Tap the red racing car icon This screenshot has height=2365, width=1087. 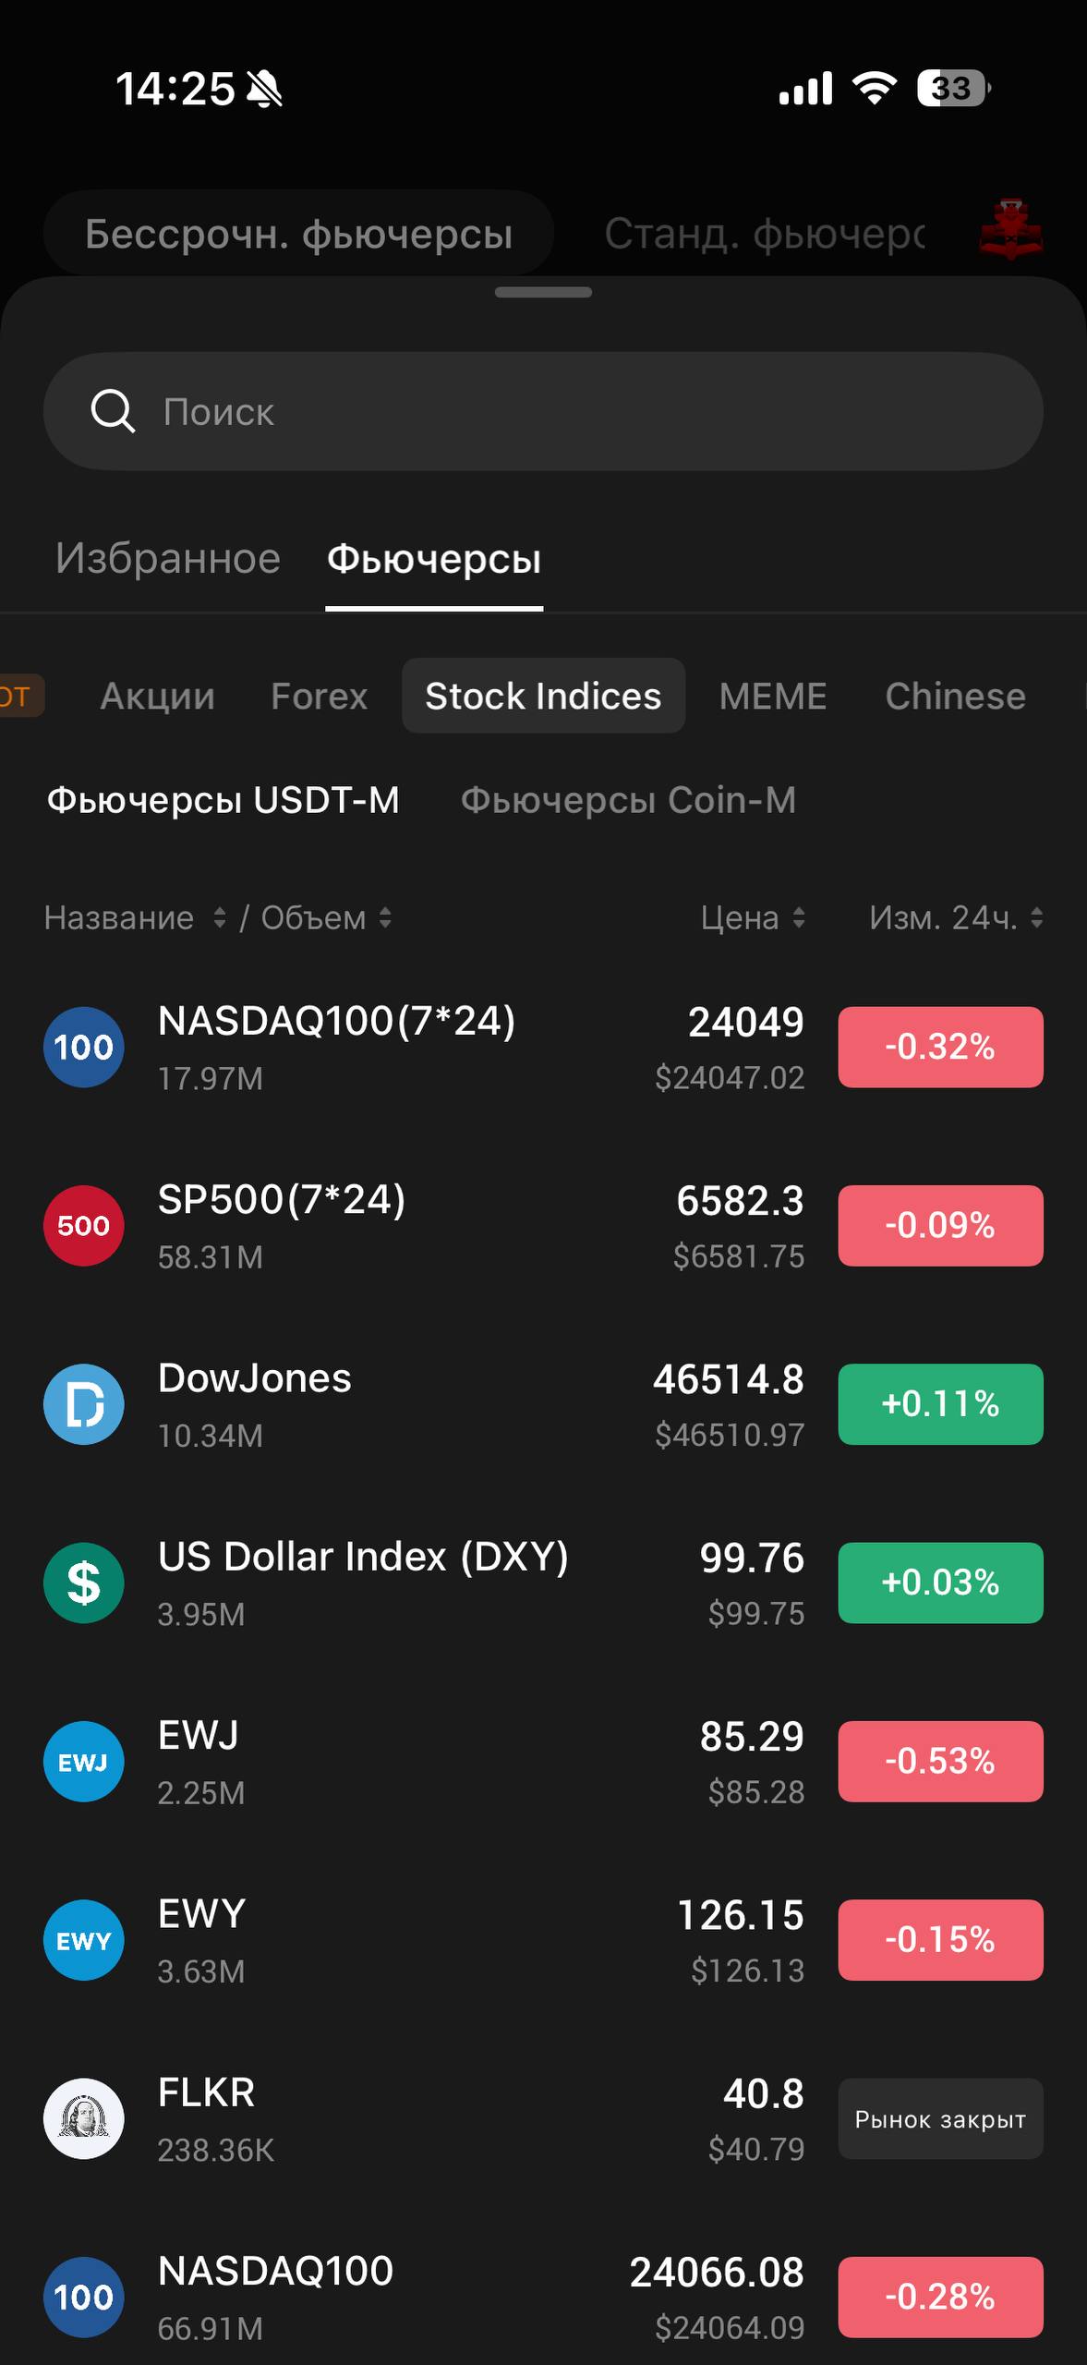(1010, 229)
